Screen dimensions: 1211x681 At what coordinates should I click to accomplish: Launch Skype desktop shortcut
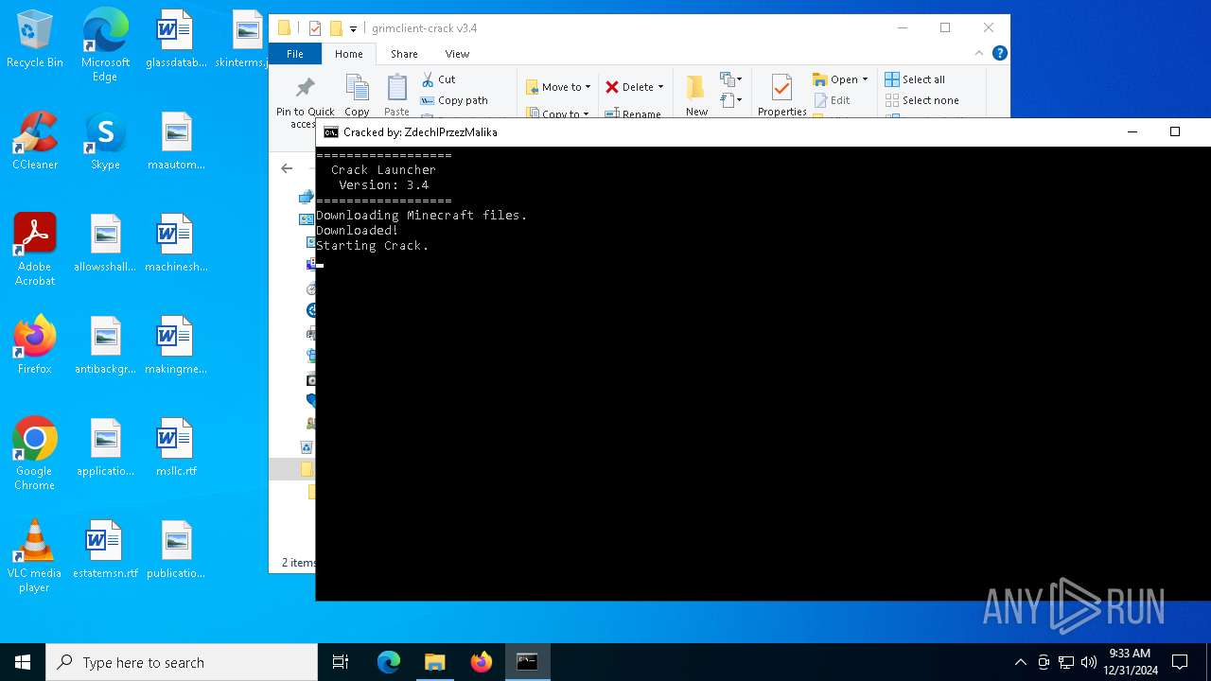pyautogui.click(x=105, y=141)
